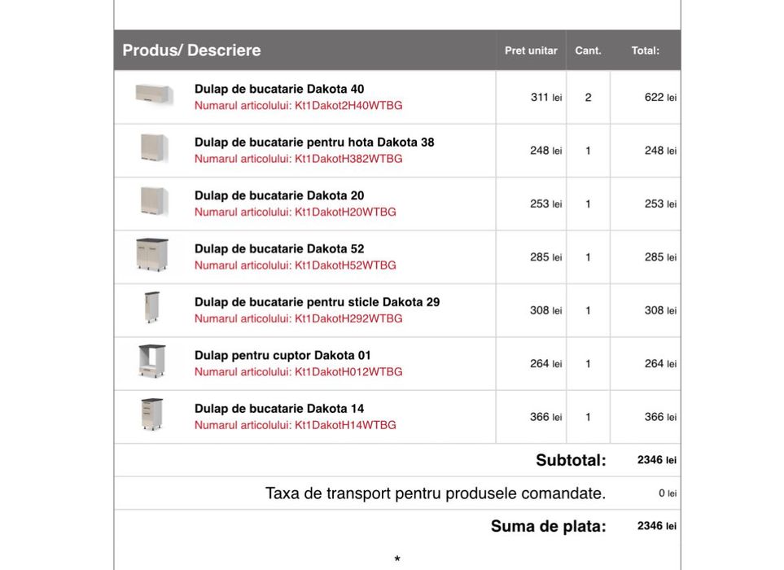
Task: Open the Dakota 20 cabinet product image
Action: click(154, 202)
